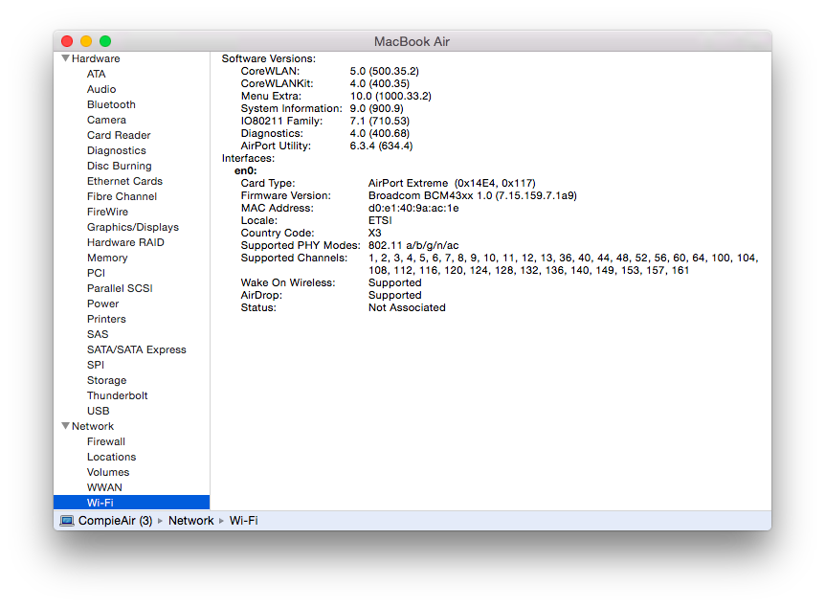Viewport: 825px width, 607px height.
Task: Select Hardware RAID in the sidebar
Action: [125, 242]
